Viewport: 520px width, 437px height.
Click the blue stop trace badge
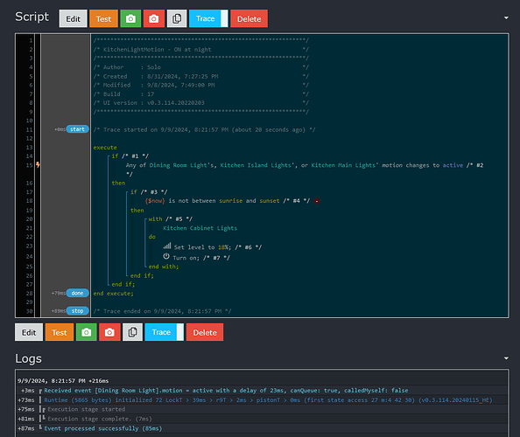pyautogui.click(x=77, y=310)
